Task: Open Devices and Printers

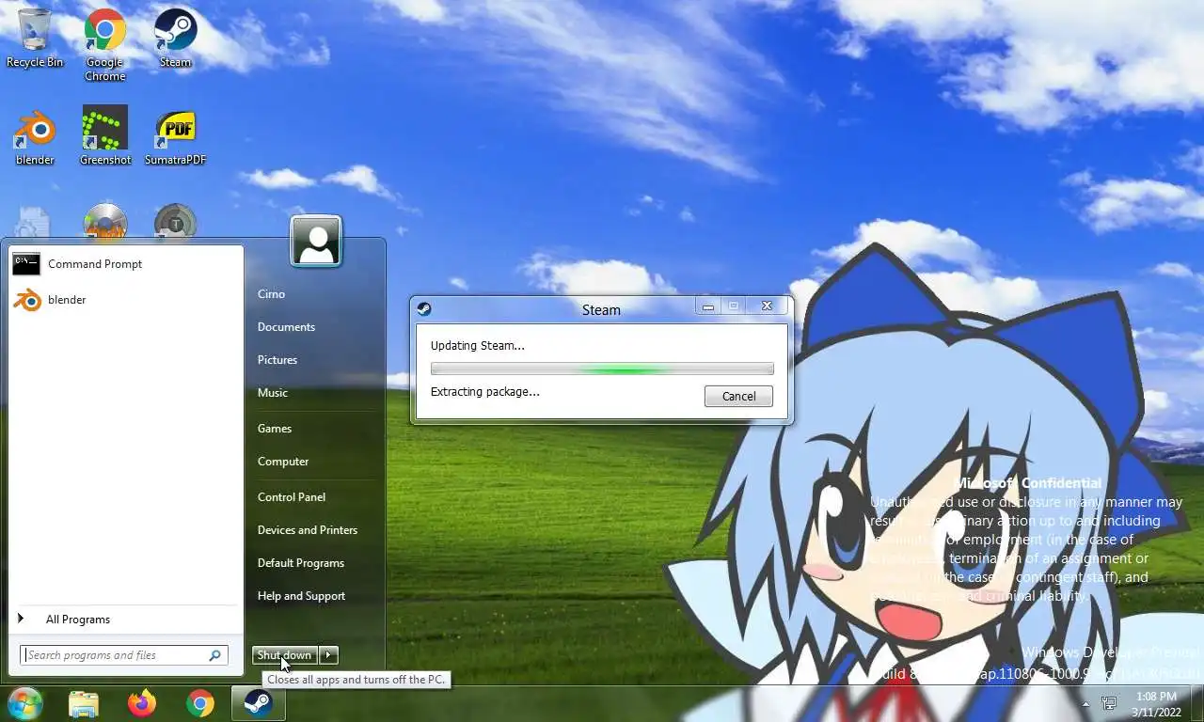Action: pos(308,530)
